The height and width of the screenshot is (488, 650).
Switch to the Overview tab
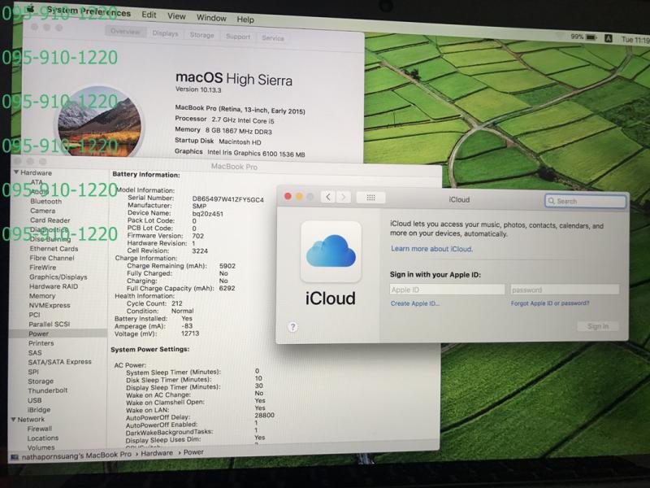[125, 32]
